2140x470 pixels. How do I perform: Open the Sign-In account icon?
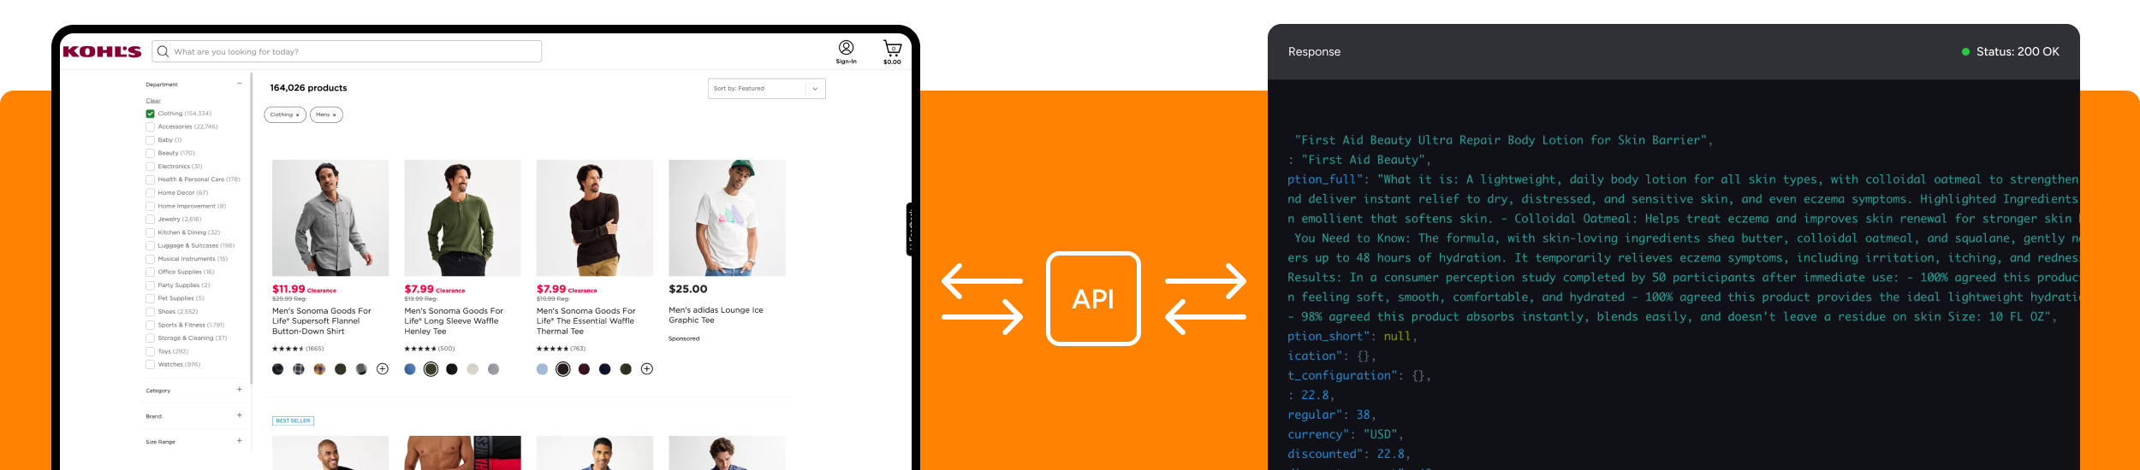(x=846, y=51)
